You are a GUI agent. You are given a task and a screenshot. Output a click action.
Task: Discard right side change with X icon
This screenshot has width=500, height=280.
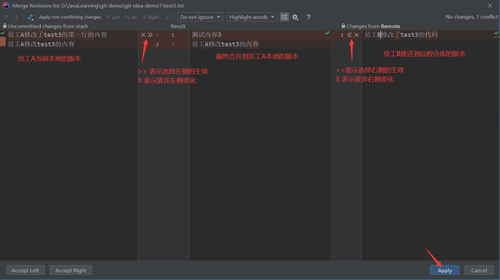point(356,35)
